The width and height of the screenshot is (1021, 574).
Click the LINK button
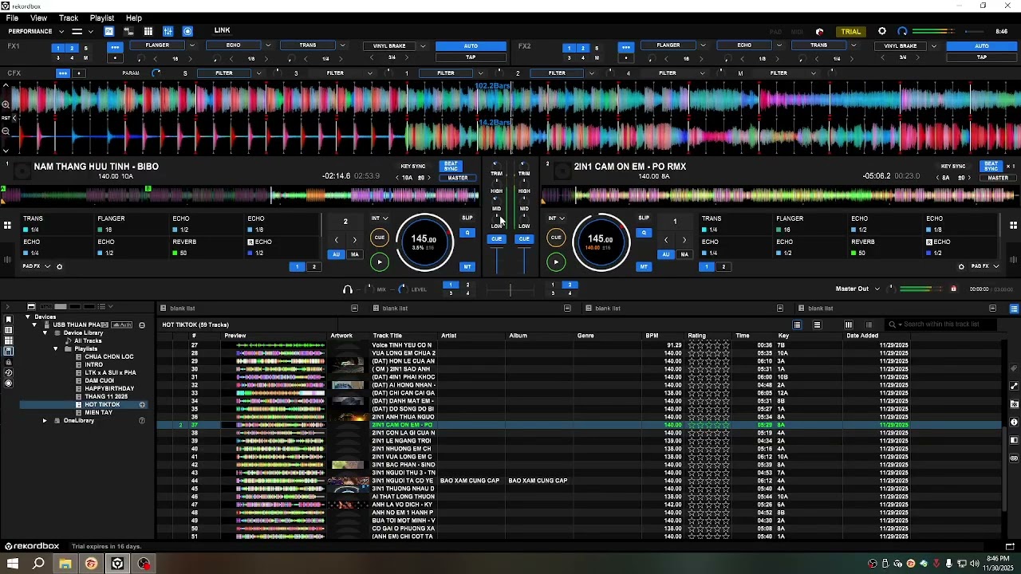223,31
